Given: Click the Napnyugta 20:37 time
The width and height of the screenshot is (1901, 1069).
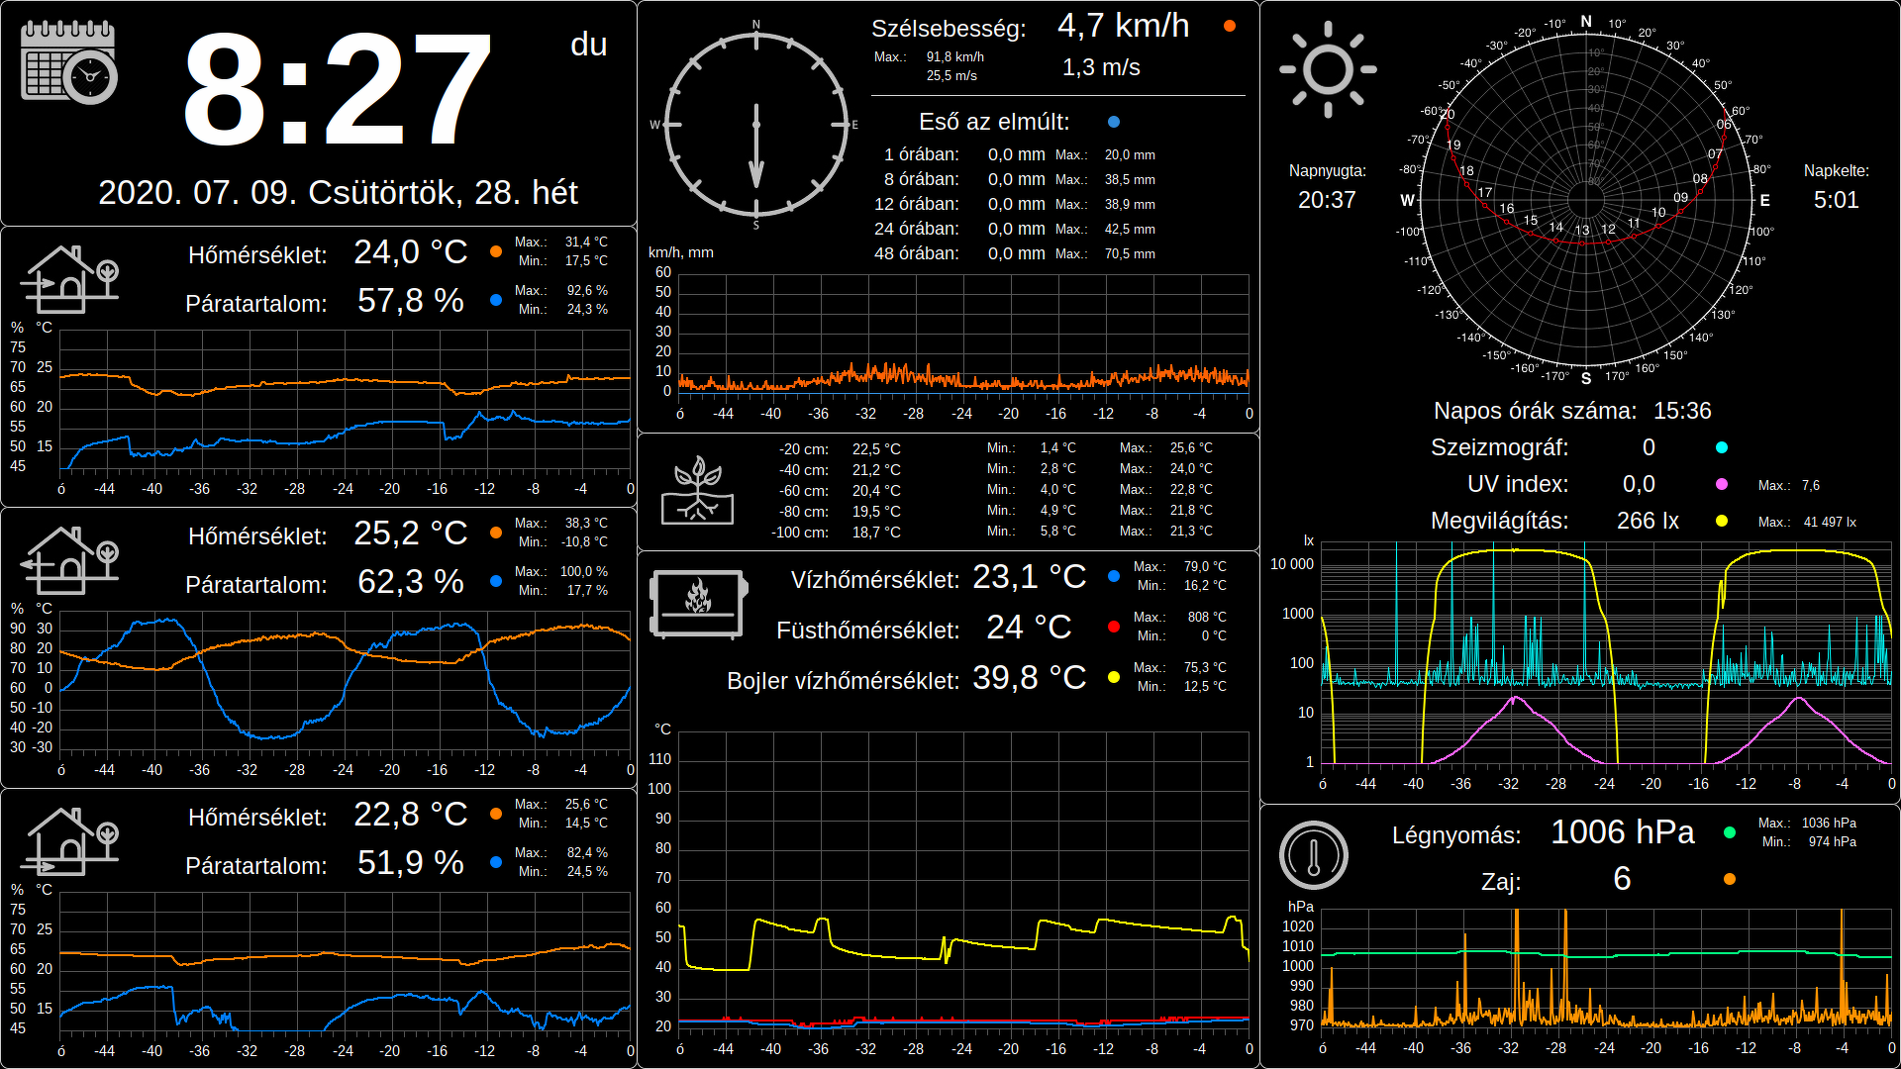Looking at the screenshot, I should (x=1327, y=200).
